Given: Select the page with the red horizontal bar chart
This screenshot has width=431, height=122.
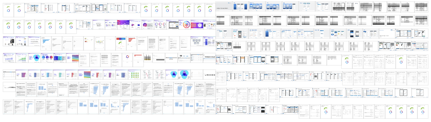Looking at the screenshot, I should [x=131, y=43].
